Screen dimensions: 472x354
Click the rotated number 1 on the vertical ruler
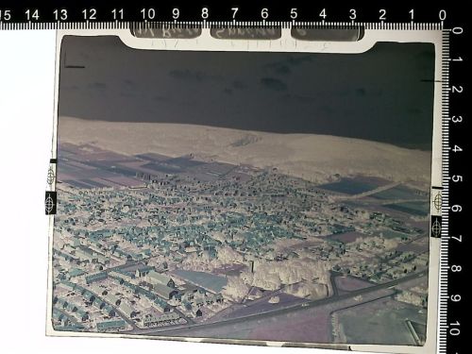click(x=458, y=59)
